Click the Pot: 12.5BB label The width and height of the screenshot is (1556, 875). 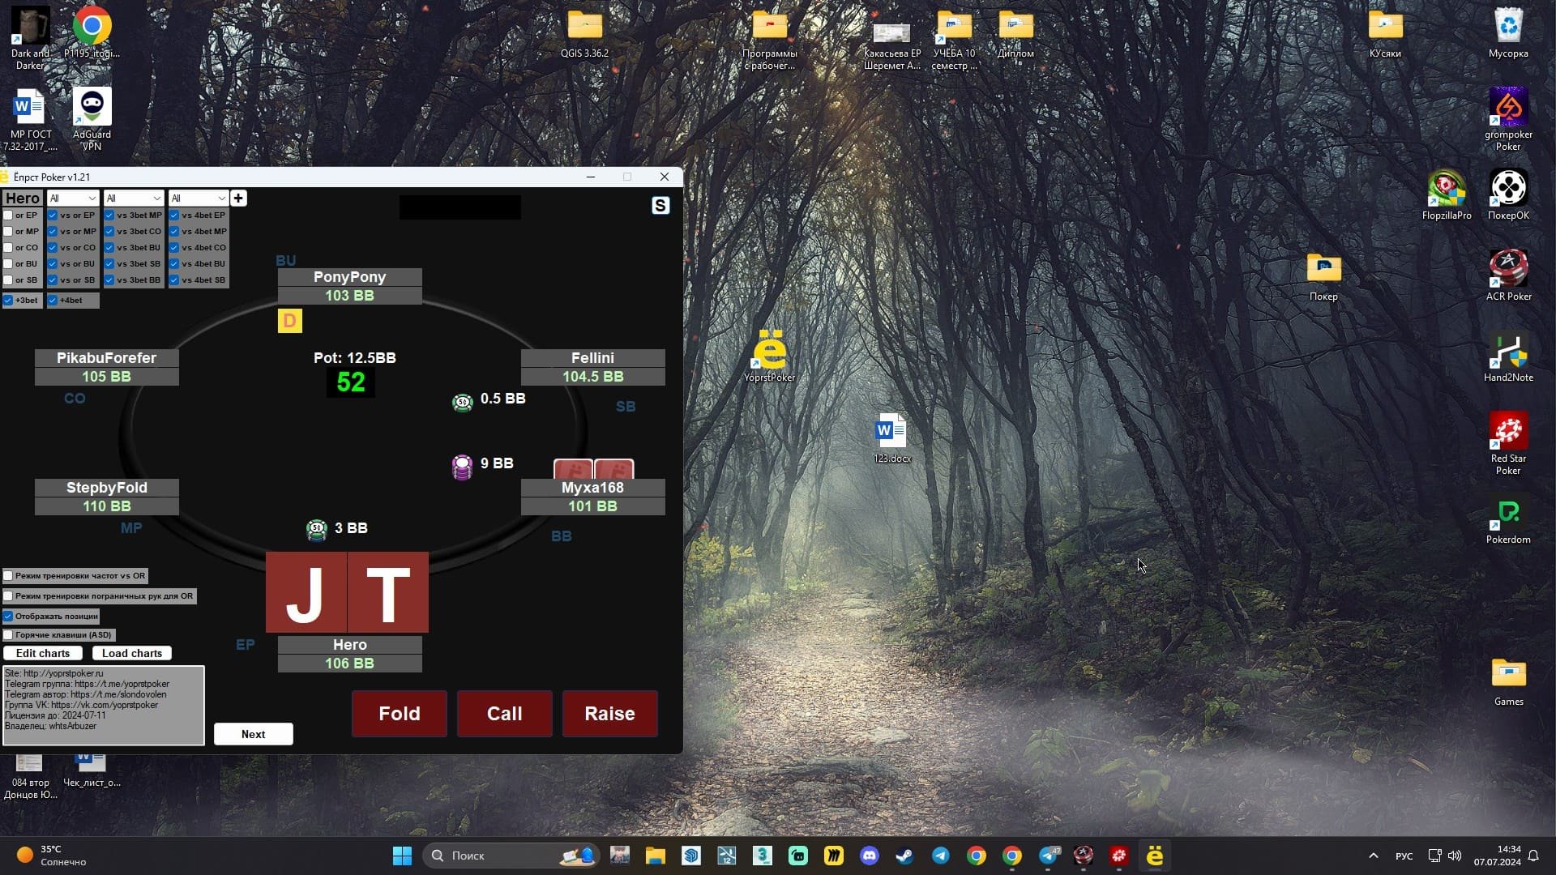click(x=355, y=358)
